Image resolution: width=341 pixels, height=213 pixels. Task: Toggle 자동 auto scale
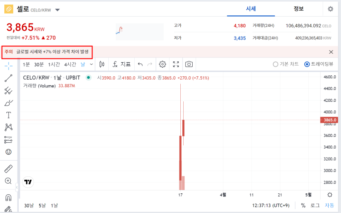pos(329,205)
